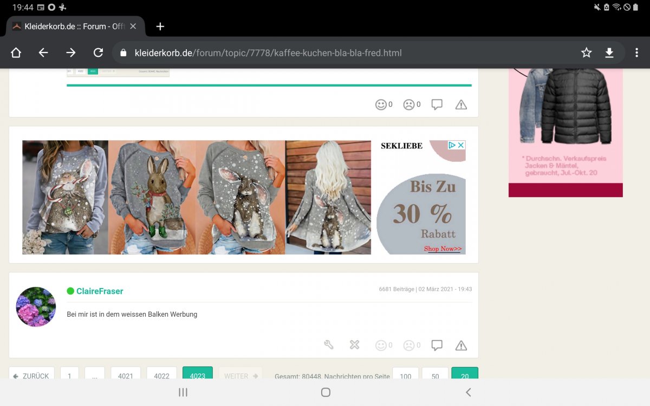Go back with the browser back arrow
Screen dimensions: 650x406
pos(43,53)
